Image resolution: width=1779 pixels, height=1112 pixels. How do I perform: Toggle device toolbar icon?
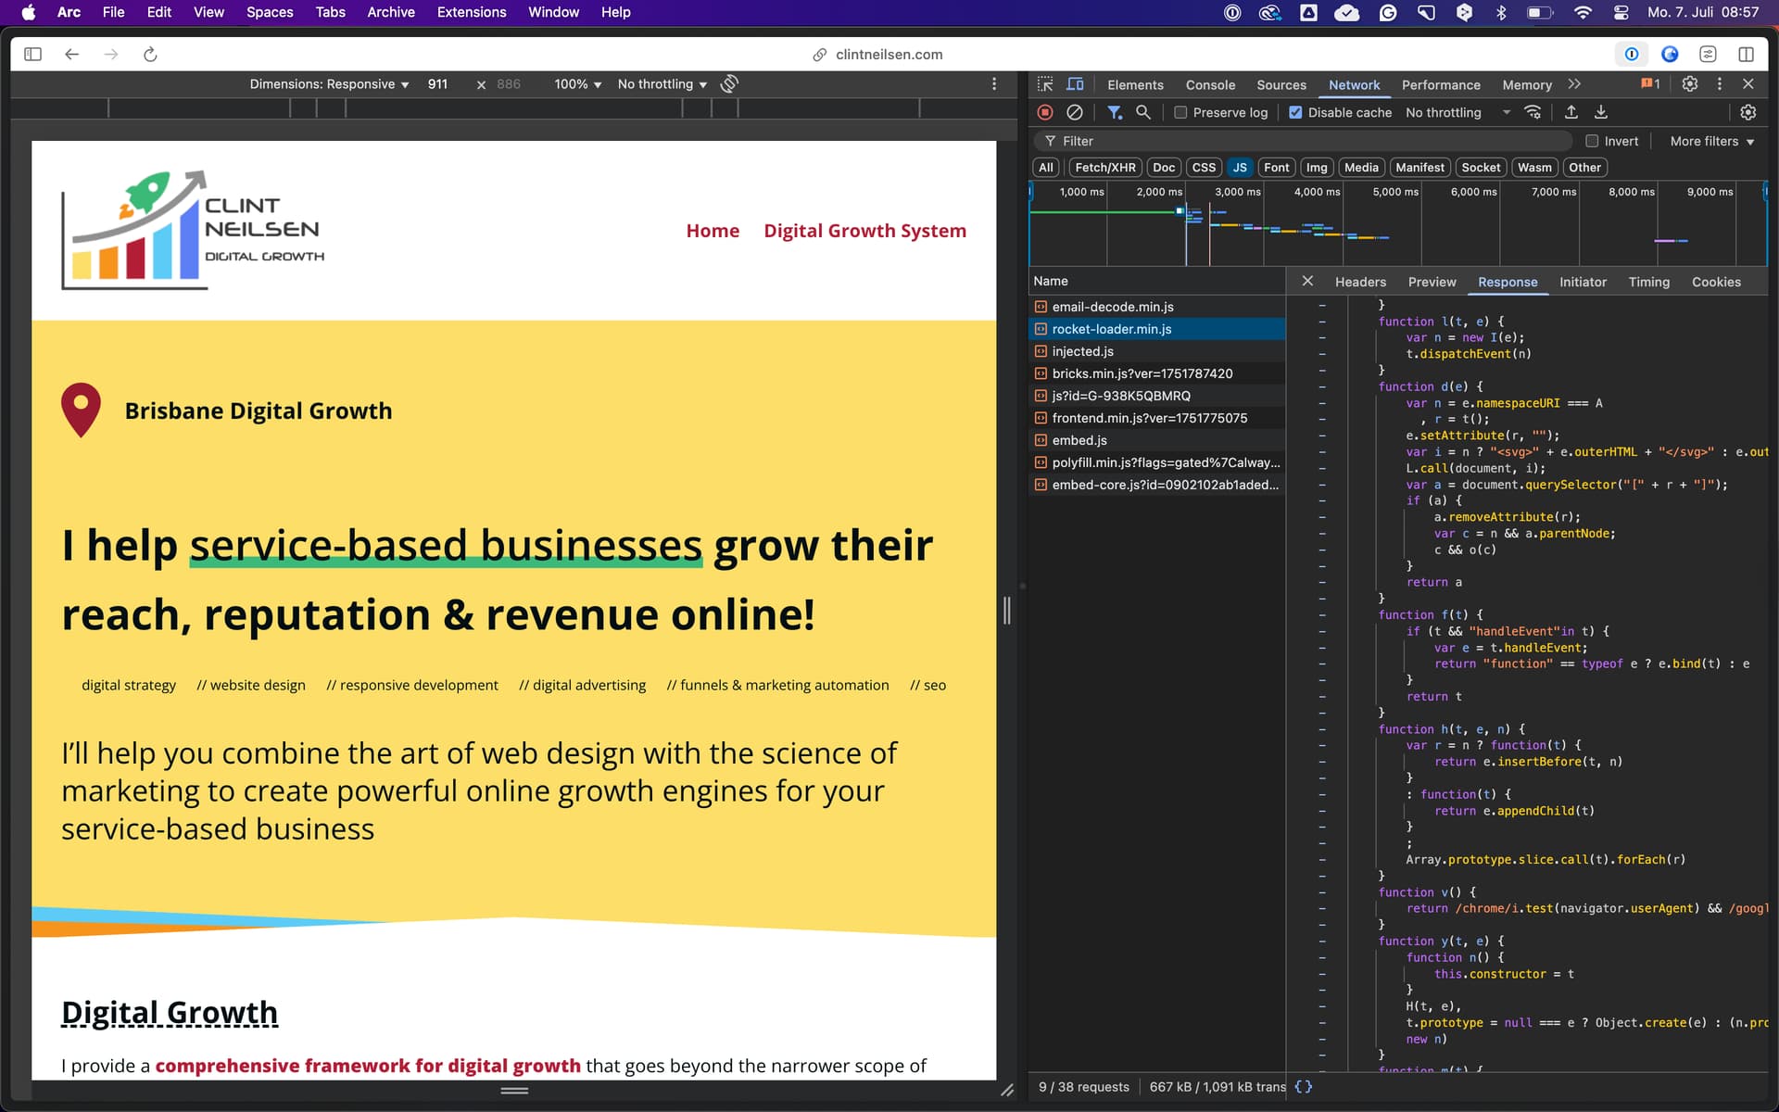[x=1075, y=84]
